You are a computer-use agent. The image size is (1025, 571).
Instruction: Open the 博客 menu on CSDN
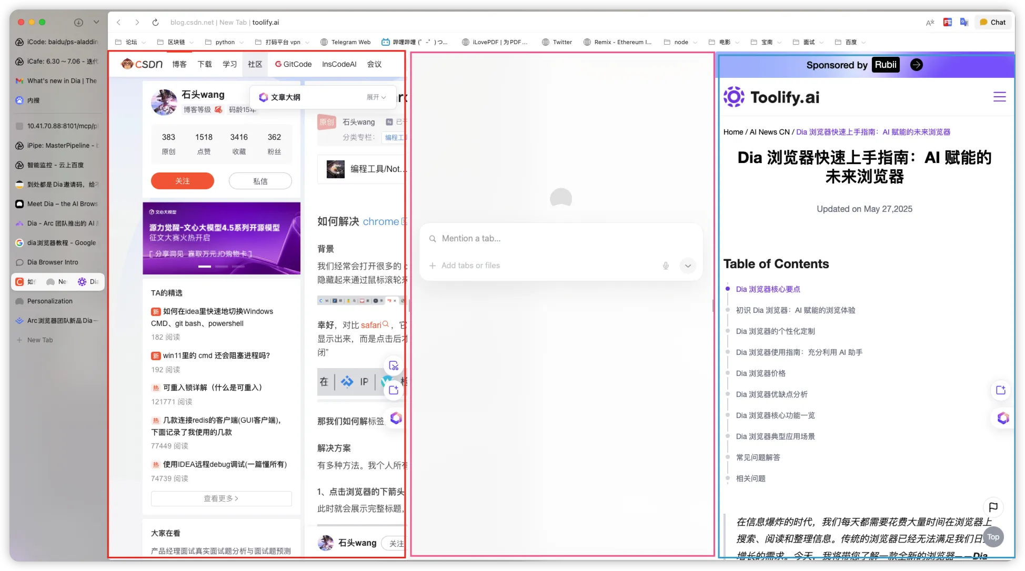pos(179,64)
